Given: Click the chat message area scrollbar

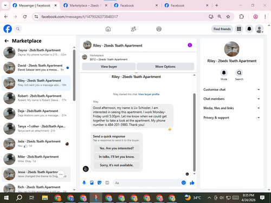Looking at the screenshot, I should [x=195, y=132].
